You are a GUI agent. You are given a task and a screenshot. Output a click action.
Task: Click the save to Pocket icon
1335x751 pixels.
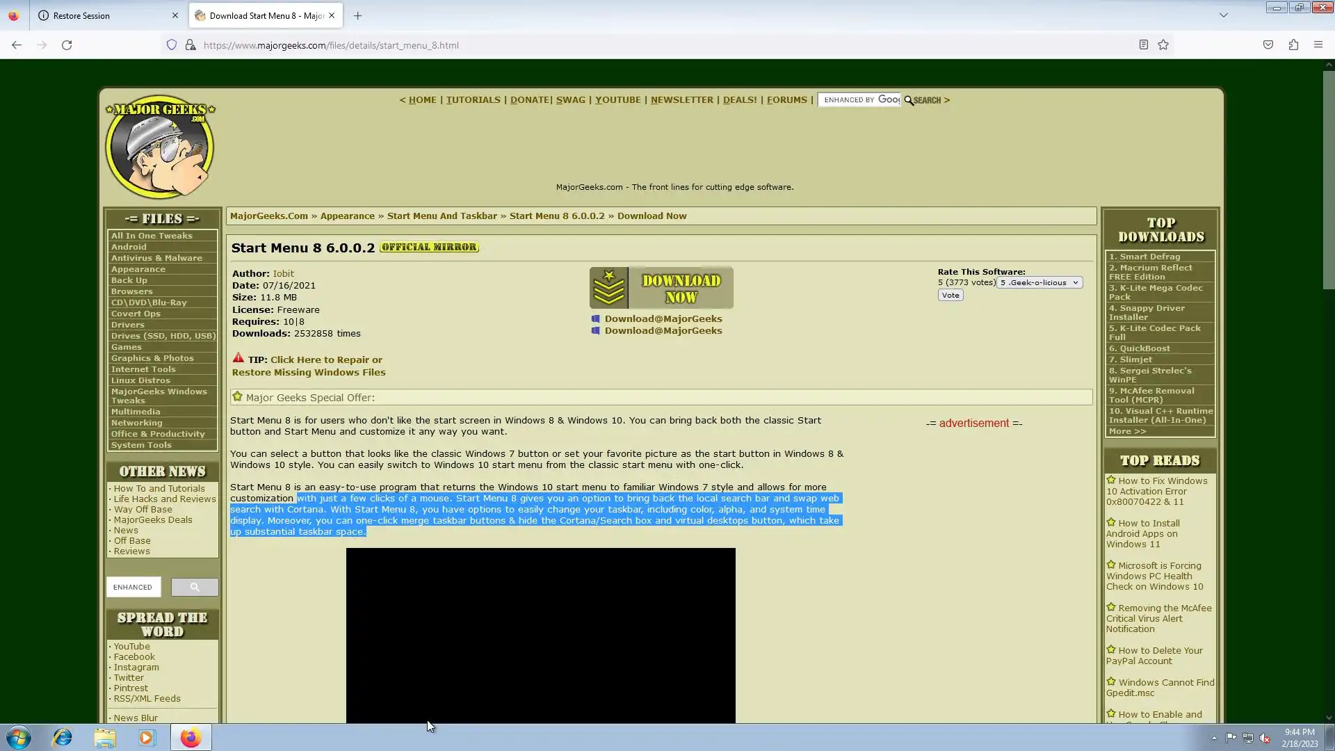1268,45
